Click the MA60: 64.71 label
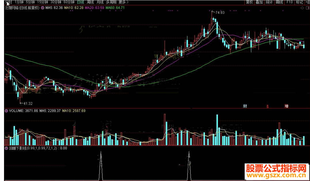This screenshot has height=181, width=310. [115, 8]
